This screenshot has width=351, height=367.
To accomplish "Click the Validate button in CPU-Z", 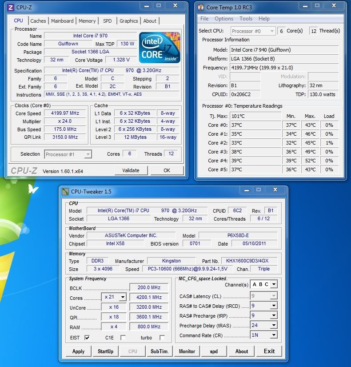I will [x=131, y=170].
